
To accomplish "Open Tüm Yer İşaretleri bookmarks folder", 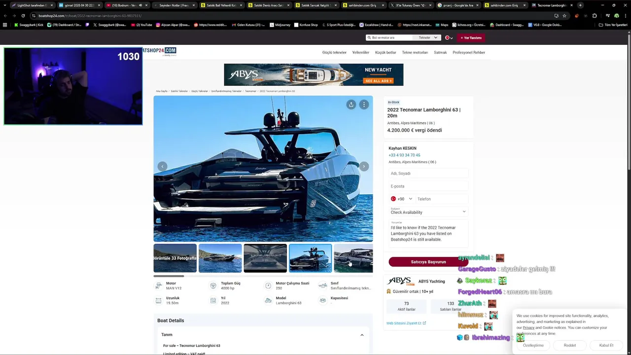I will pos(613,25).
